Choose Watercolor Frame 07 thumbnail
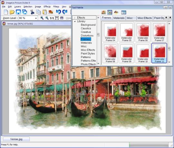Viewport: 174px width, 148px height. click(x=159, y=32)
